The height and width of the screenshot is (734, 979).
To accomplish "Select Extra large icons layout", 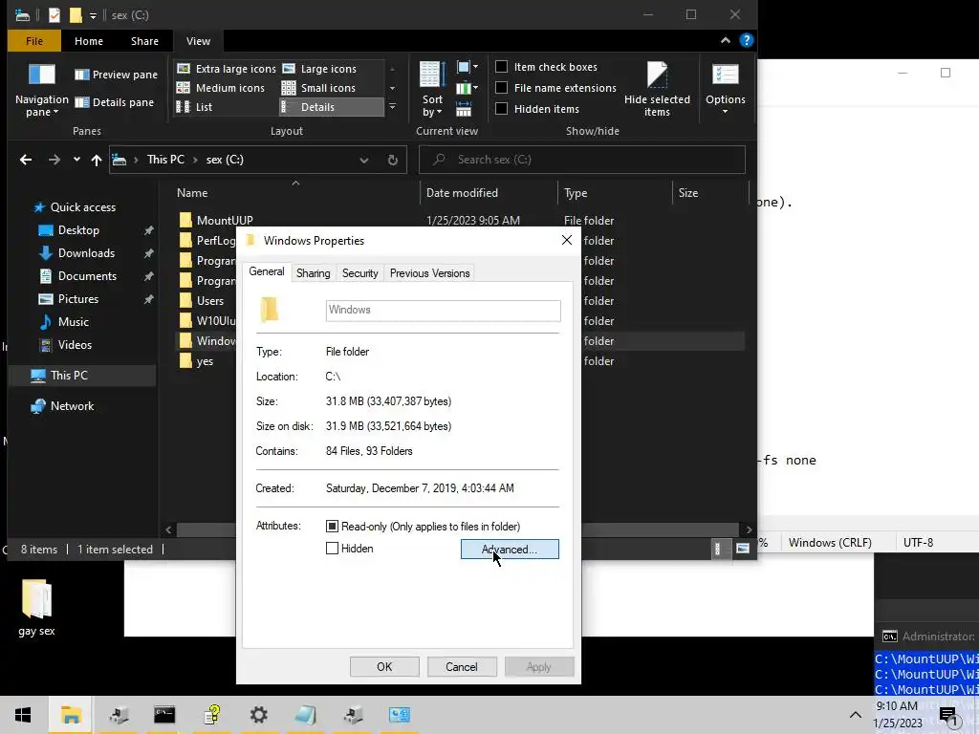I will [x=227, y=69].
